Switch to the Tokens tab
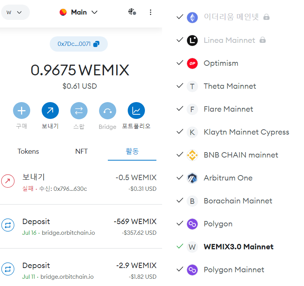 tap(28, 151)
